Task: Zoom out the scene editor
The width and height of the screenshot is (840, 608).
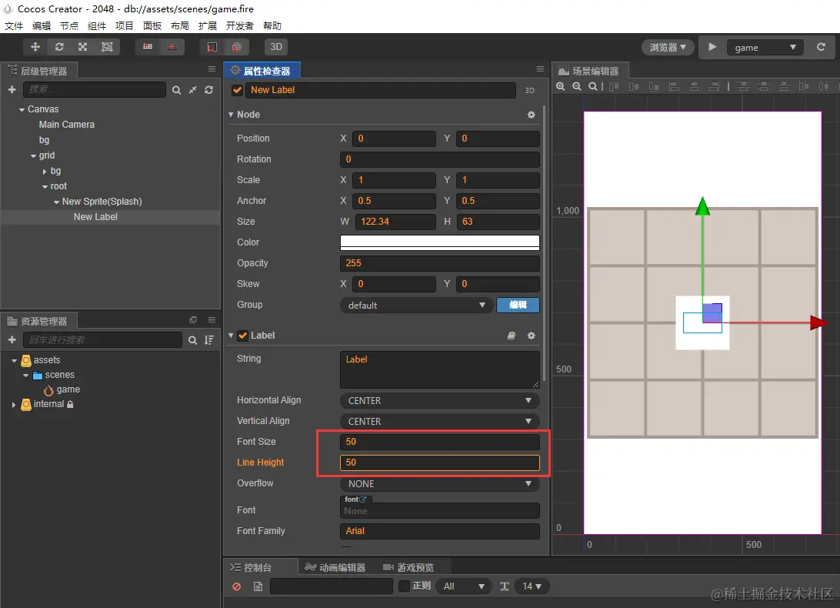Action: pos(576,86)
